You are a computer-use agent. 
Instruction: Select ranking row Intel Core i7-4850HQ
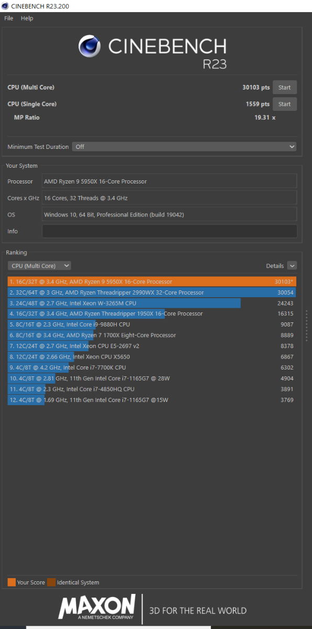click(152, 389)
